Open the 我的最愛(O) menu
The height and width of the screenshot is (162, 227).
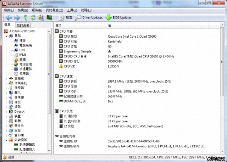[x=55, y=10]
